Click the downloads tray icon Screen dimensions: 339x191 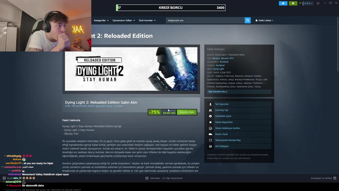[147, 178]
